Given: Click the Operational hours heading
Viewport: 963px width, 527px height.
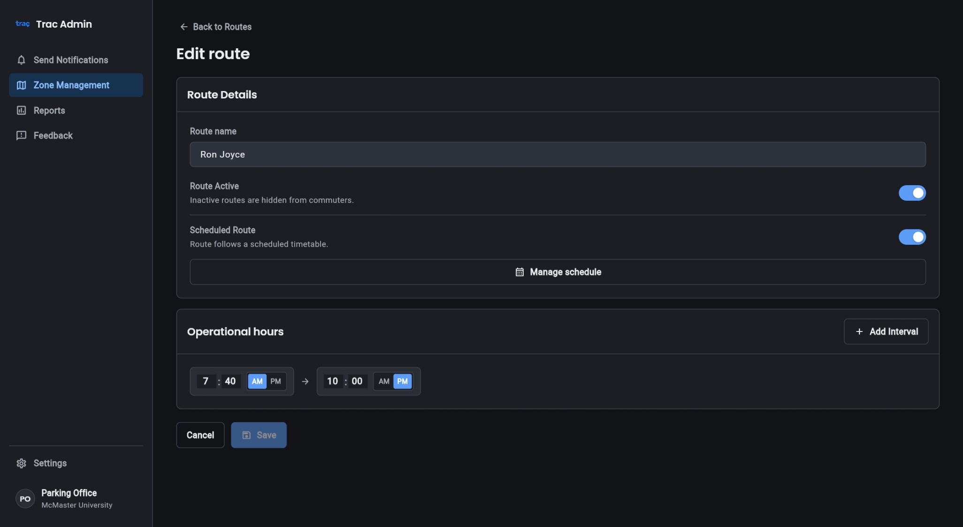Looking at the screenshot, I should click(x=235, y=332).
